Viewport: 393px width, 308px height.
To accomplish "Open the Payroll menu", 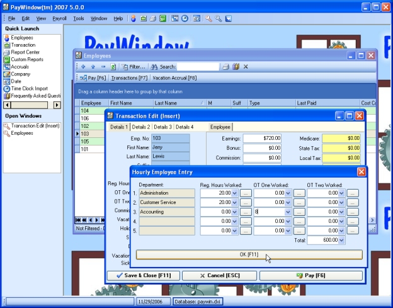I will tap(59, 18).
